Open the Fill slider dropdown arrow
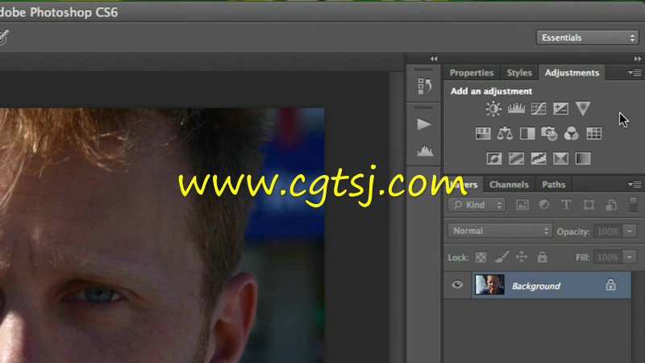This screenshot has width=645, height=363. [x=630, y=257]
